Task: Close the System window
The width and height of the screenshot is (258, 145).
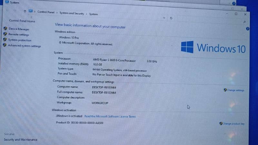Action: [245, 14]
